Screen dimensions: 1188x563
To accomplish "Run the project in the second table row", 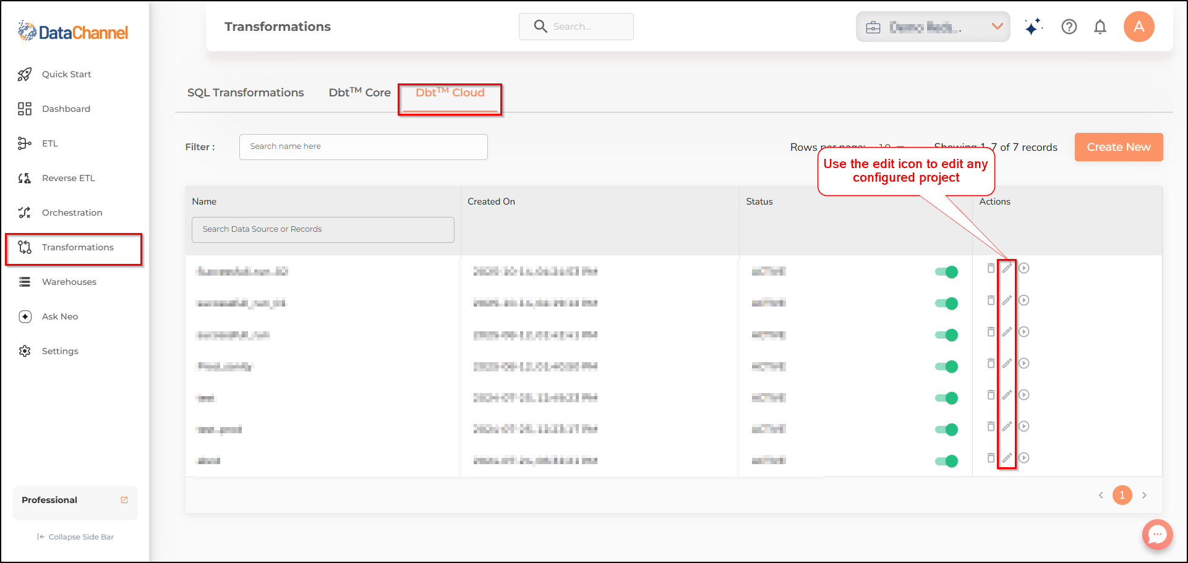I will 1024,300.
